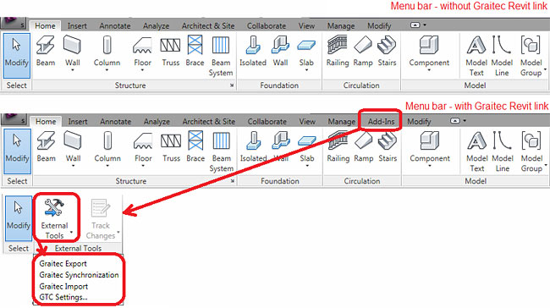Viewport: 550px width, 308px height.
Task: Select Model Line tool in ribbon containing Add-Ins tab
Action: tap(503, 152)
